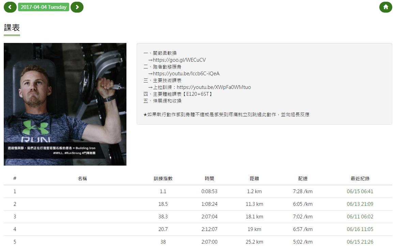Viewport: 395px width, 247px height.
Task: Open recent record 06/13 21:09
Action: [x=360, y=204]
